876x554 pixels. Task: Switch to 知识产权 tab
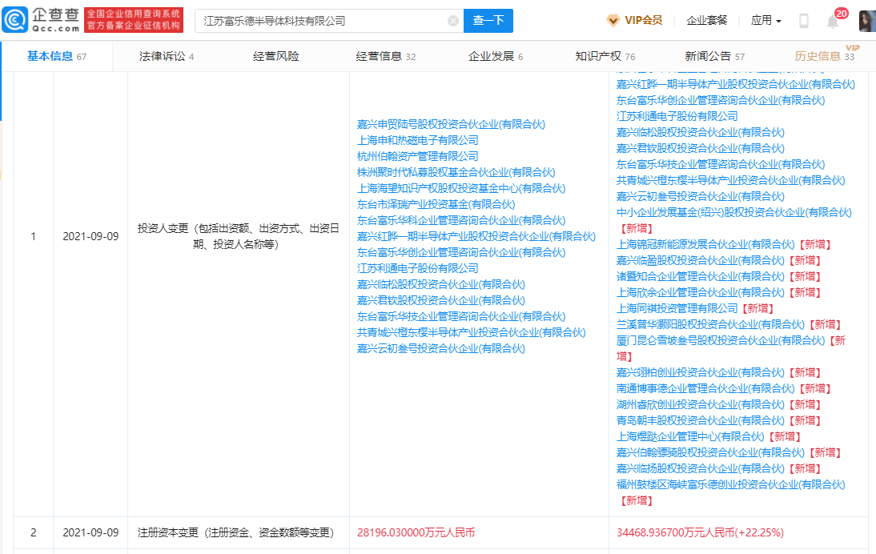pos(605,56)
